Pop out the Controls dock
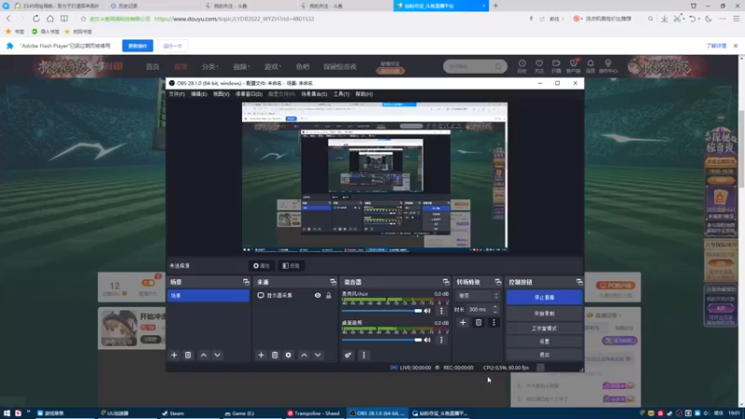Image resolution: width=745 pixels, height=419 pixels. (x=578, y=282)
